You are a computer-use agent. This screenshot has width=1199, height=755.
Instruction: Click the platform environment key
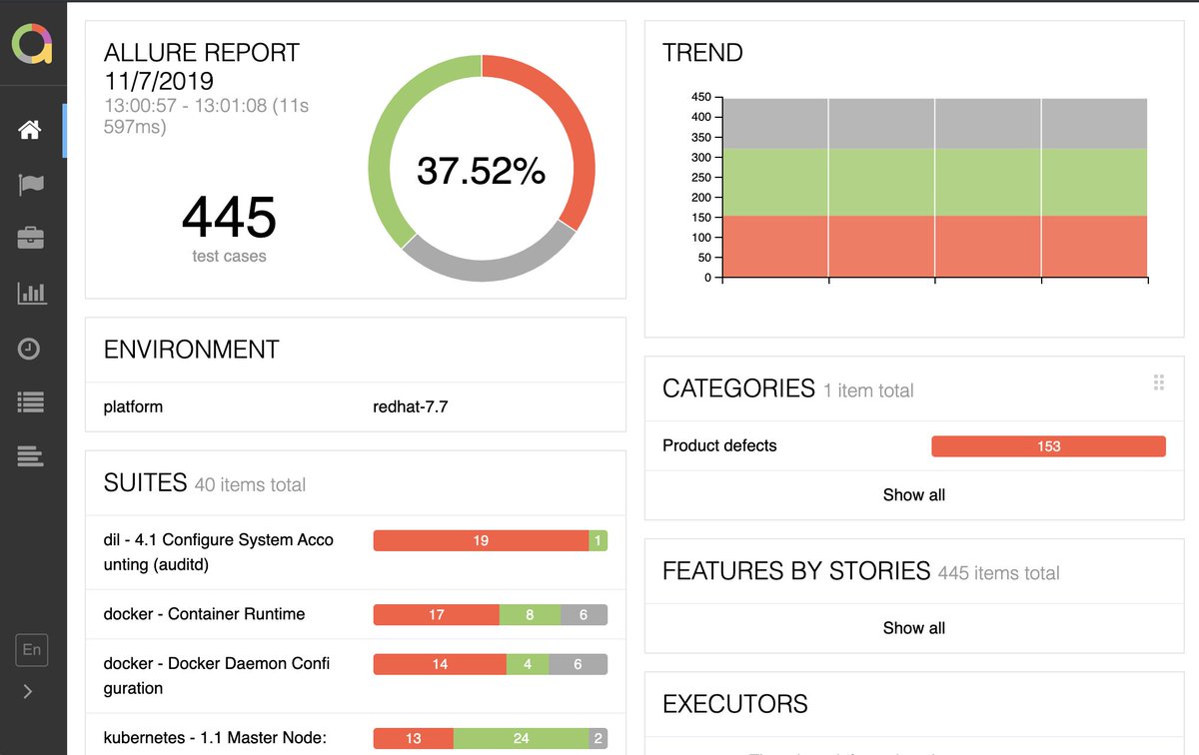[x=133, y=407]
